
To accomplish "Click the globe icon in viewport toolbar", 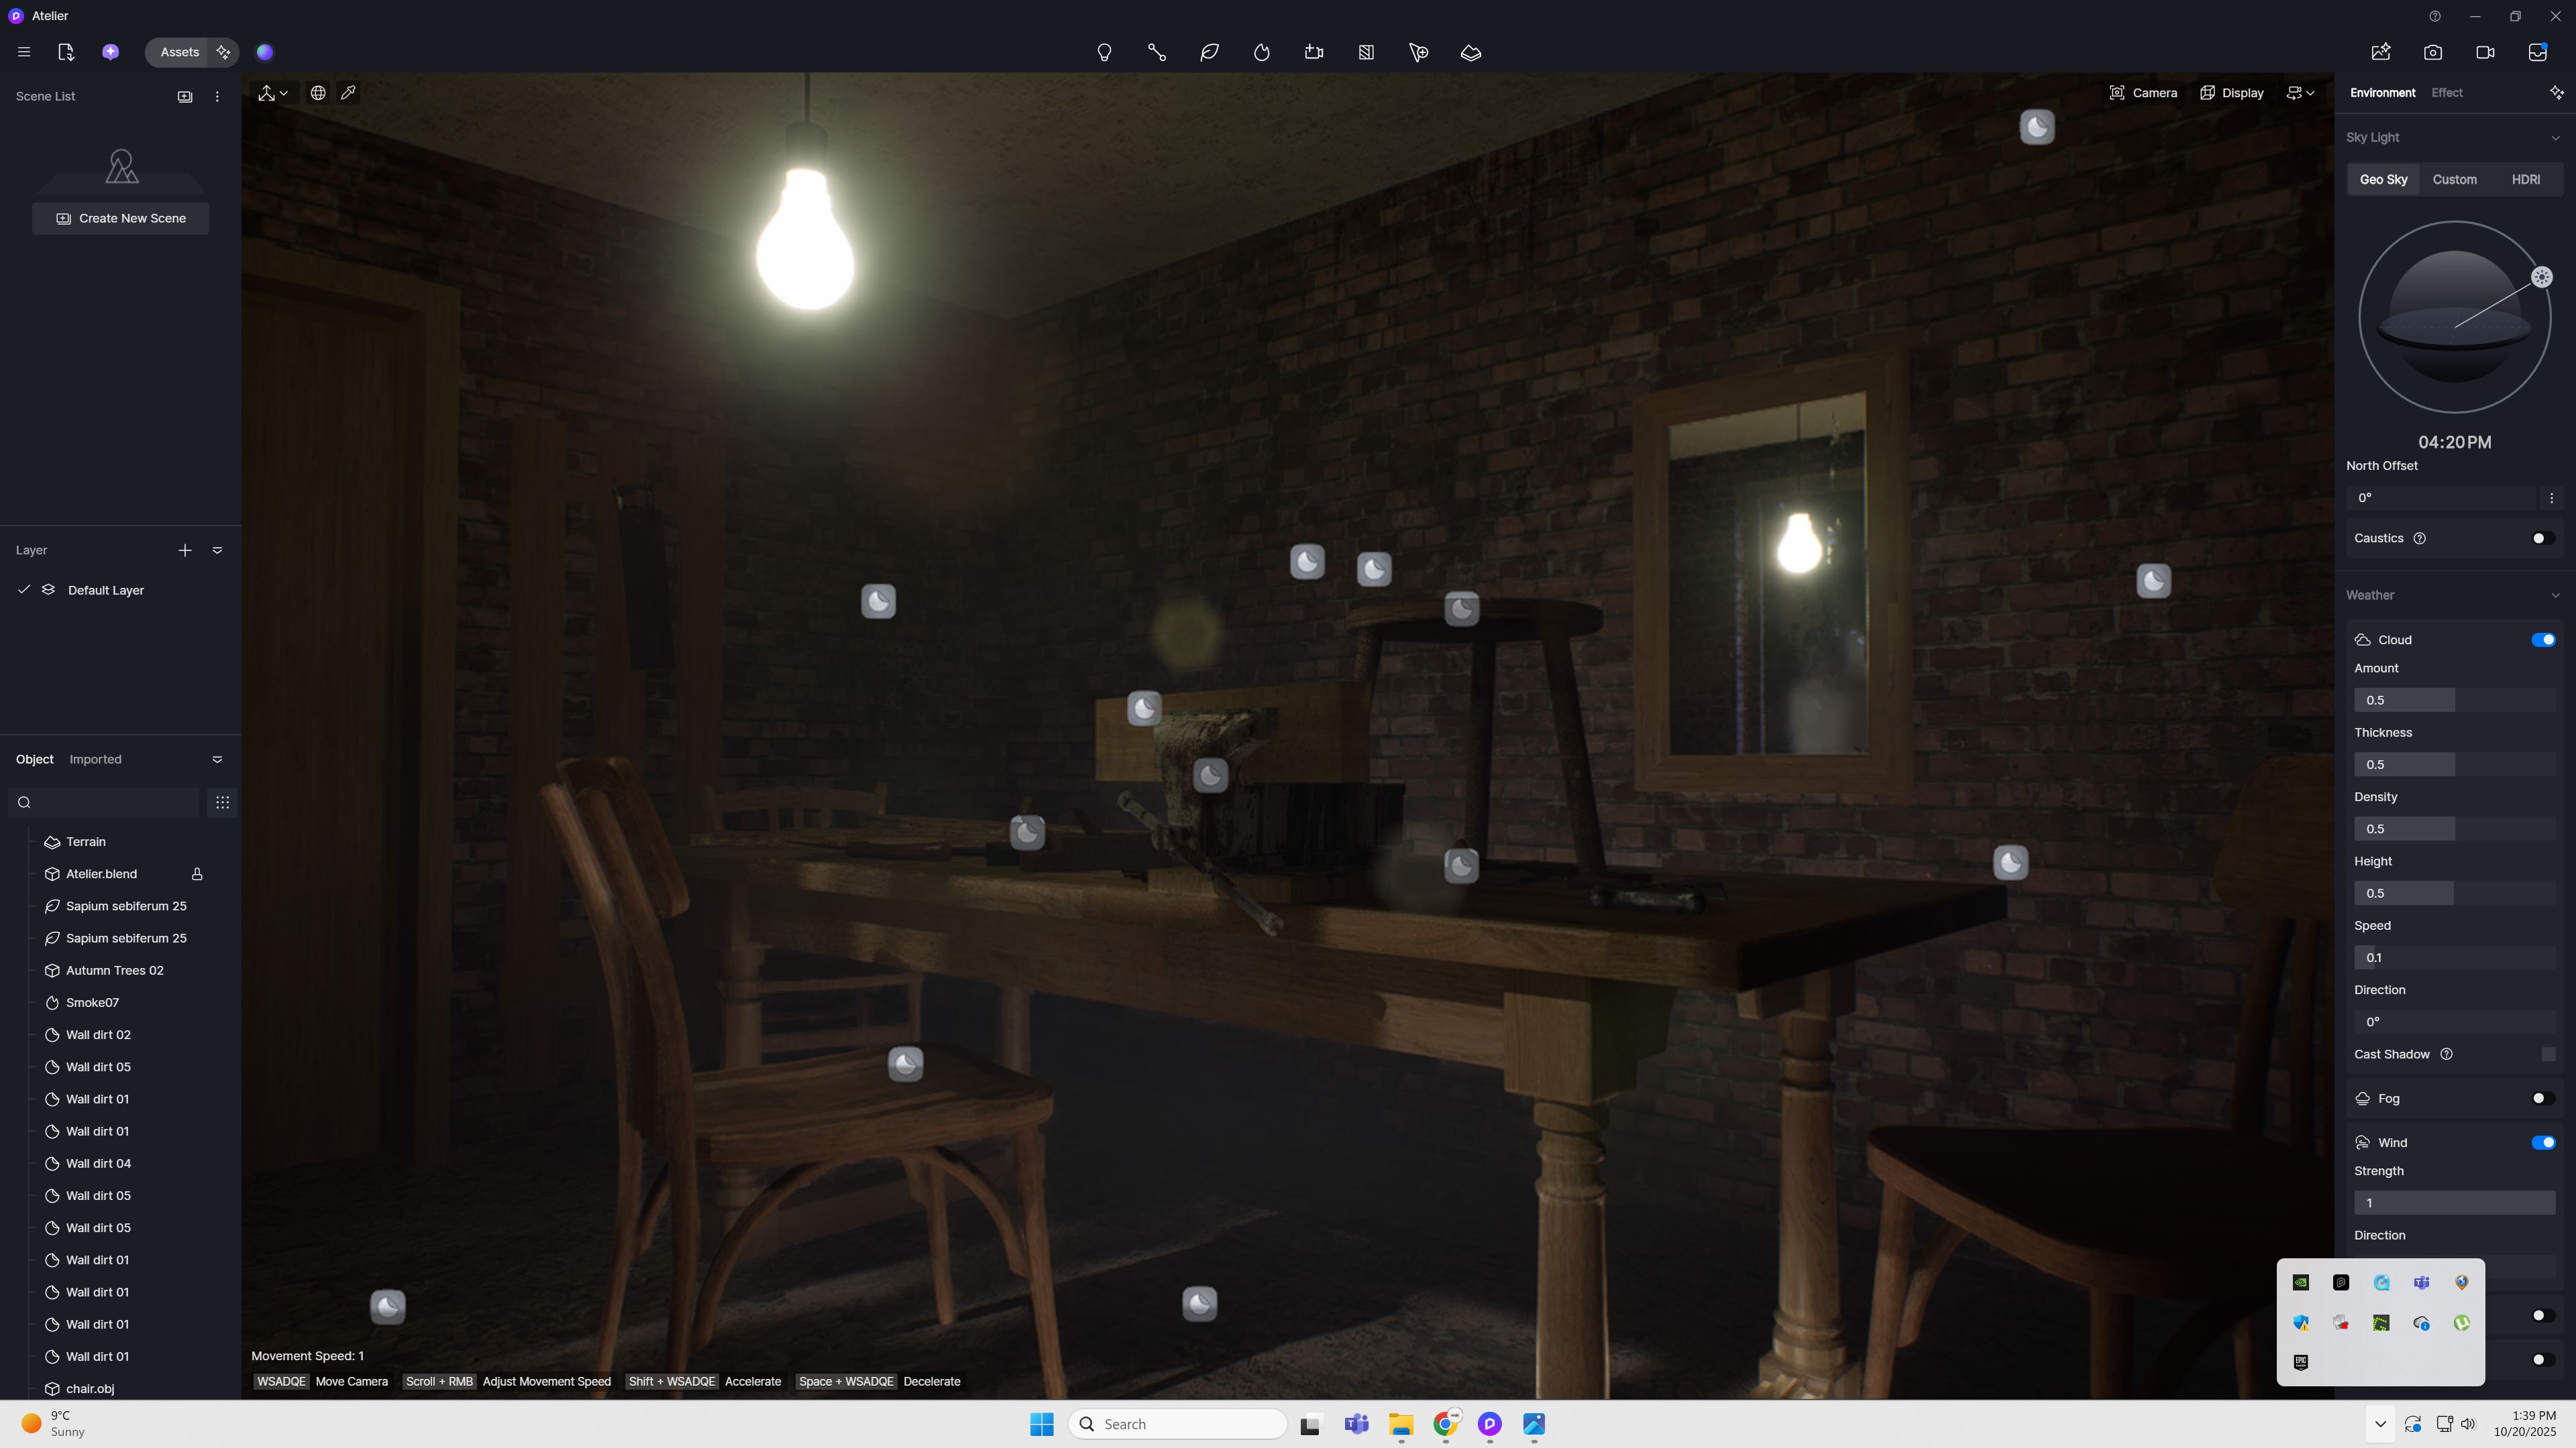I will point(318,93).
